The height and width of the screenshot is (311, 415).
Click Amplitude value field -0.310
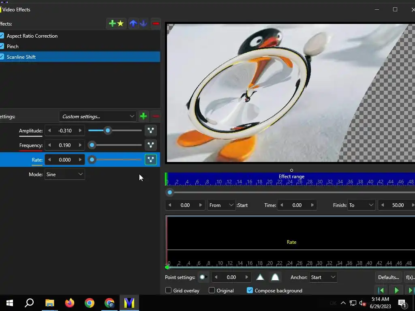[65, 131]
